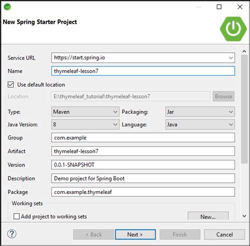
Task: Click the Description input field
Action: click(143, 178)
